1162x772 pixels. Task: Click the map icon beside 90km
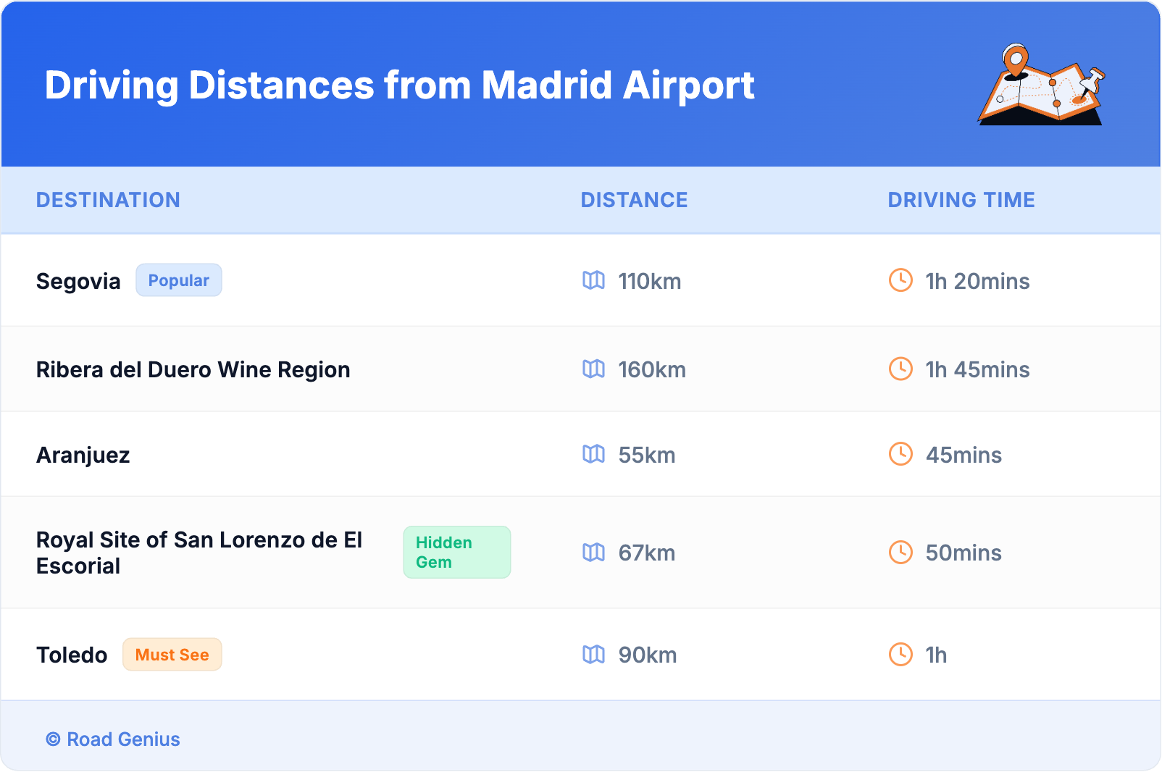pos(593,655)
